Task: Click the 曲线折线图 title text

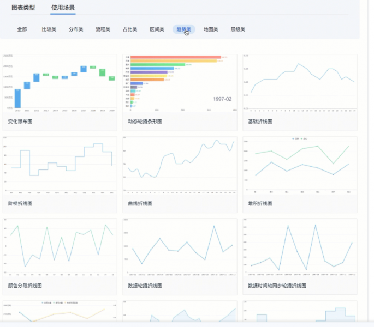Action: point(140,204)
